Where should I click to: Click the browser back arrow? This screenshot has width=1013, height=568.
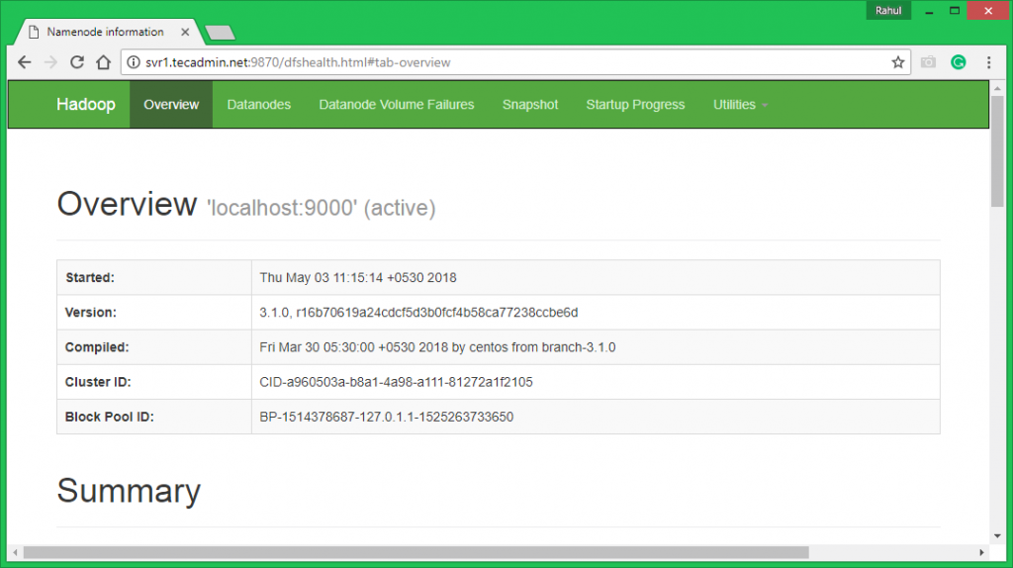(25, 62)
